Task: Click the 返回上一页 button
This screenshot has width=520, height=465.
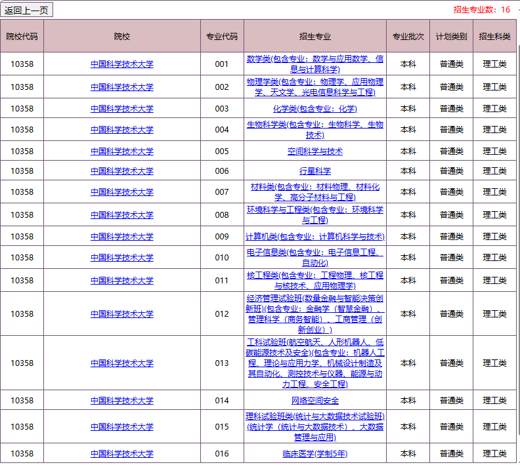Action: click(x=27, y=9)
